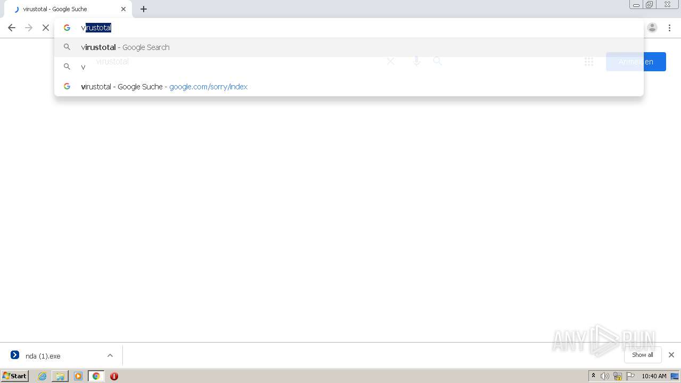
Task: Select the virustotal - Google Suche tab
Action: point(68,9)
